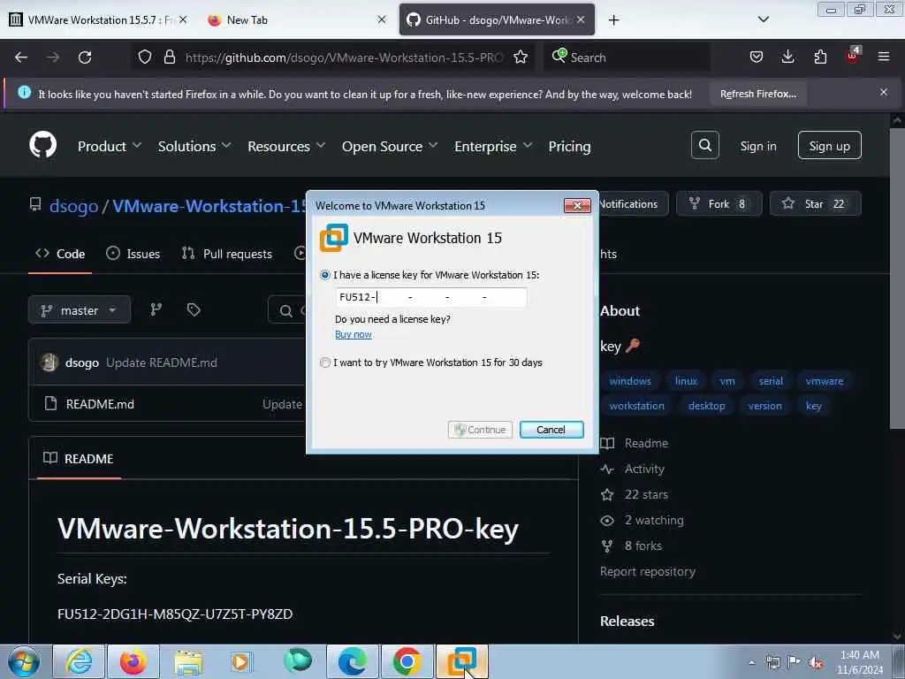Open media player from the taskbar
This screenshot has height=679, width=905.
(x=243, y=661)
